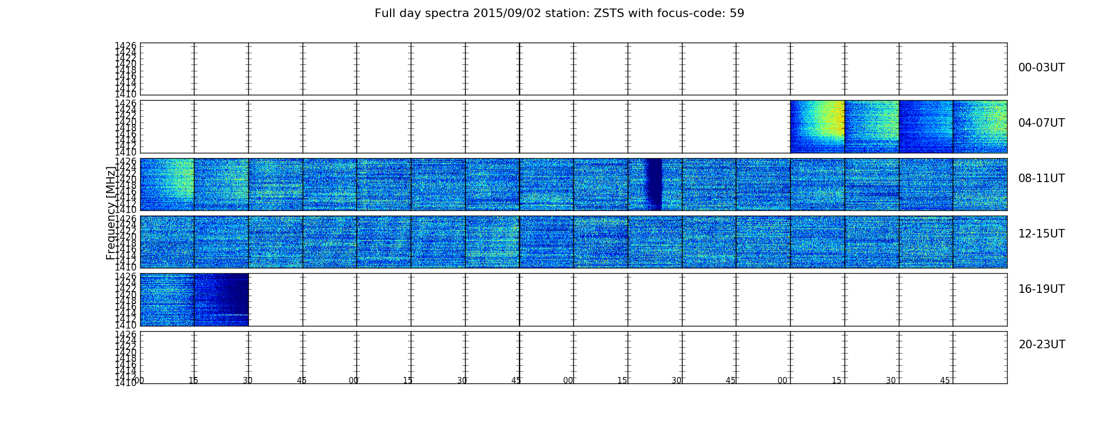Image resolution: width=1119 pixels, height=426 pixels.
Task: Select the 20-23UT row label
Action: [1041, 345]
